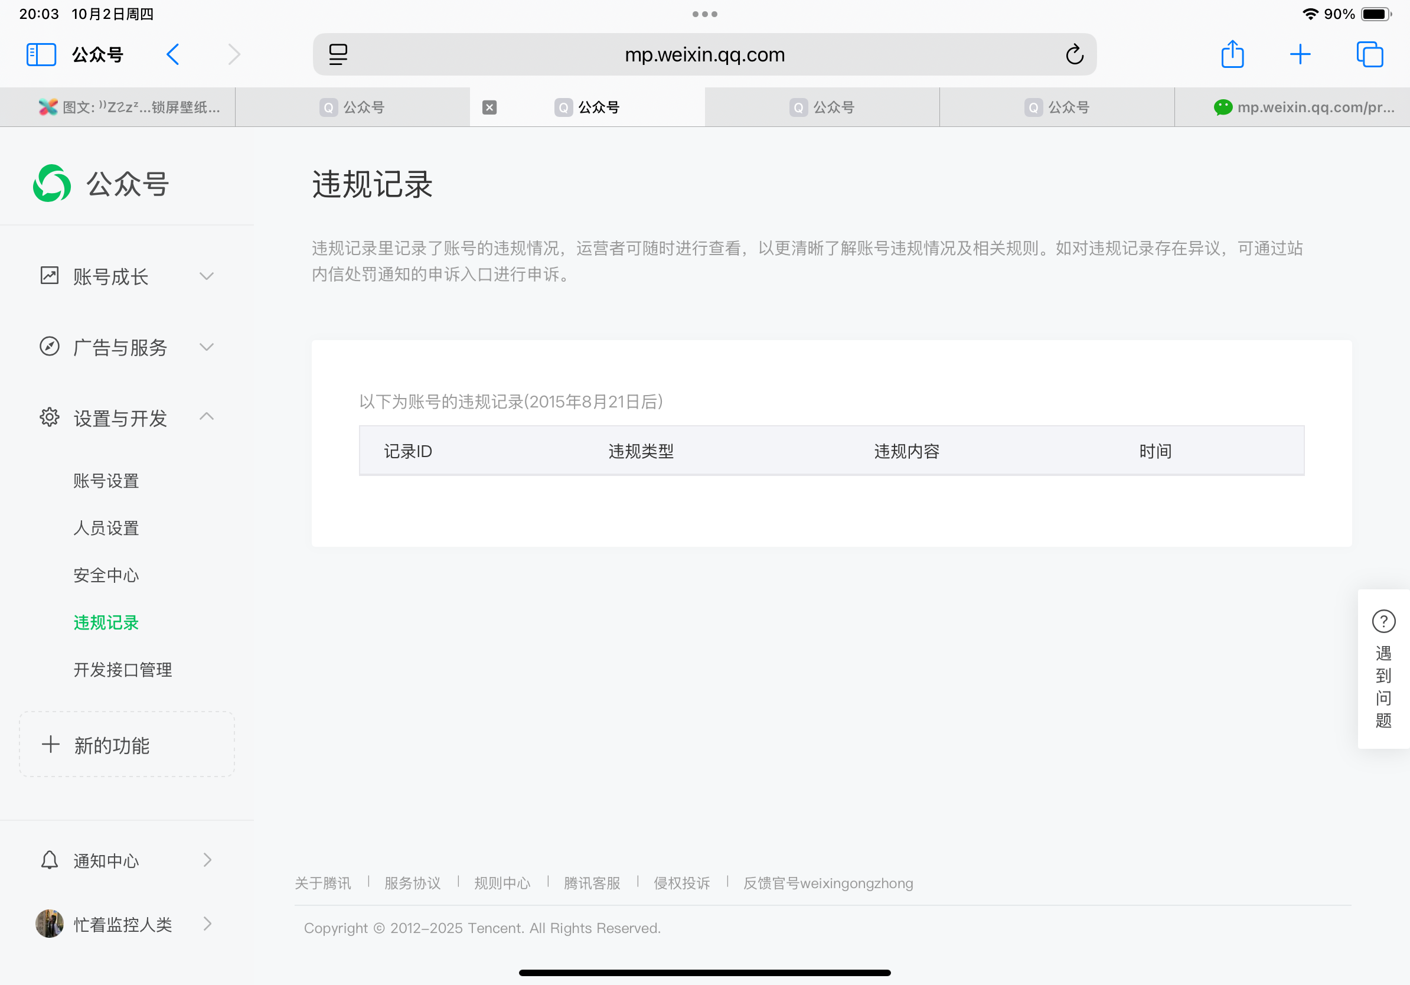The height and width of the screenshot is (985, 1410).
Task: Collapse the 设置与开发 menu section
Action: pyautogui.click(x=207, y=418)
